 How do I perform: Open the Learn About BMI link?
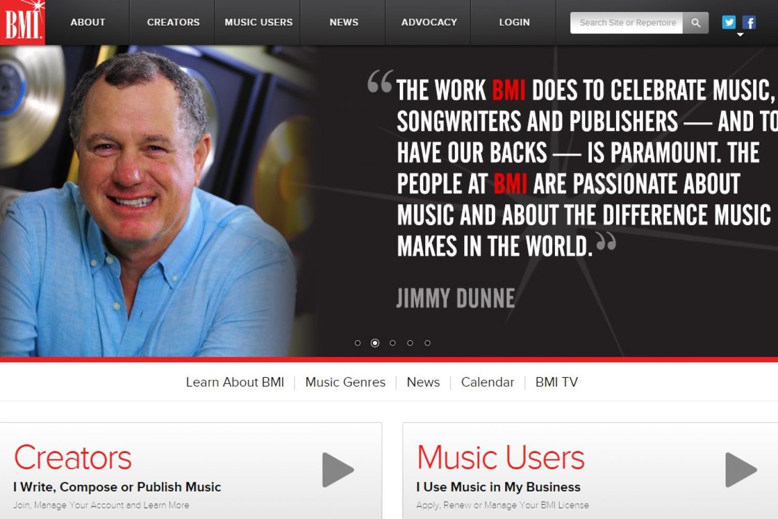click(x=235, y=383)
